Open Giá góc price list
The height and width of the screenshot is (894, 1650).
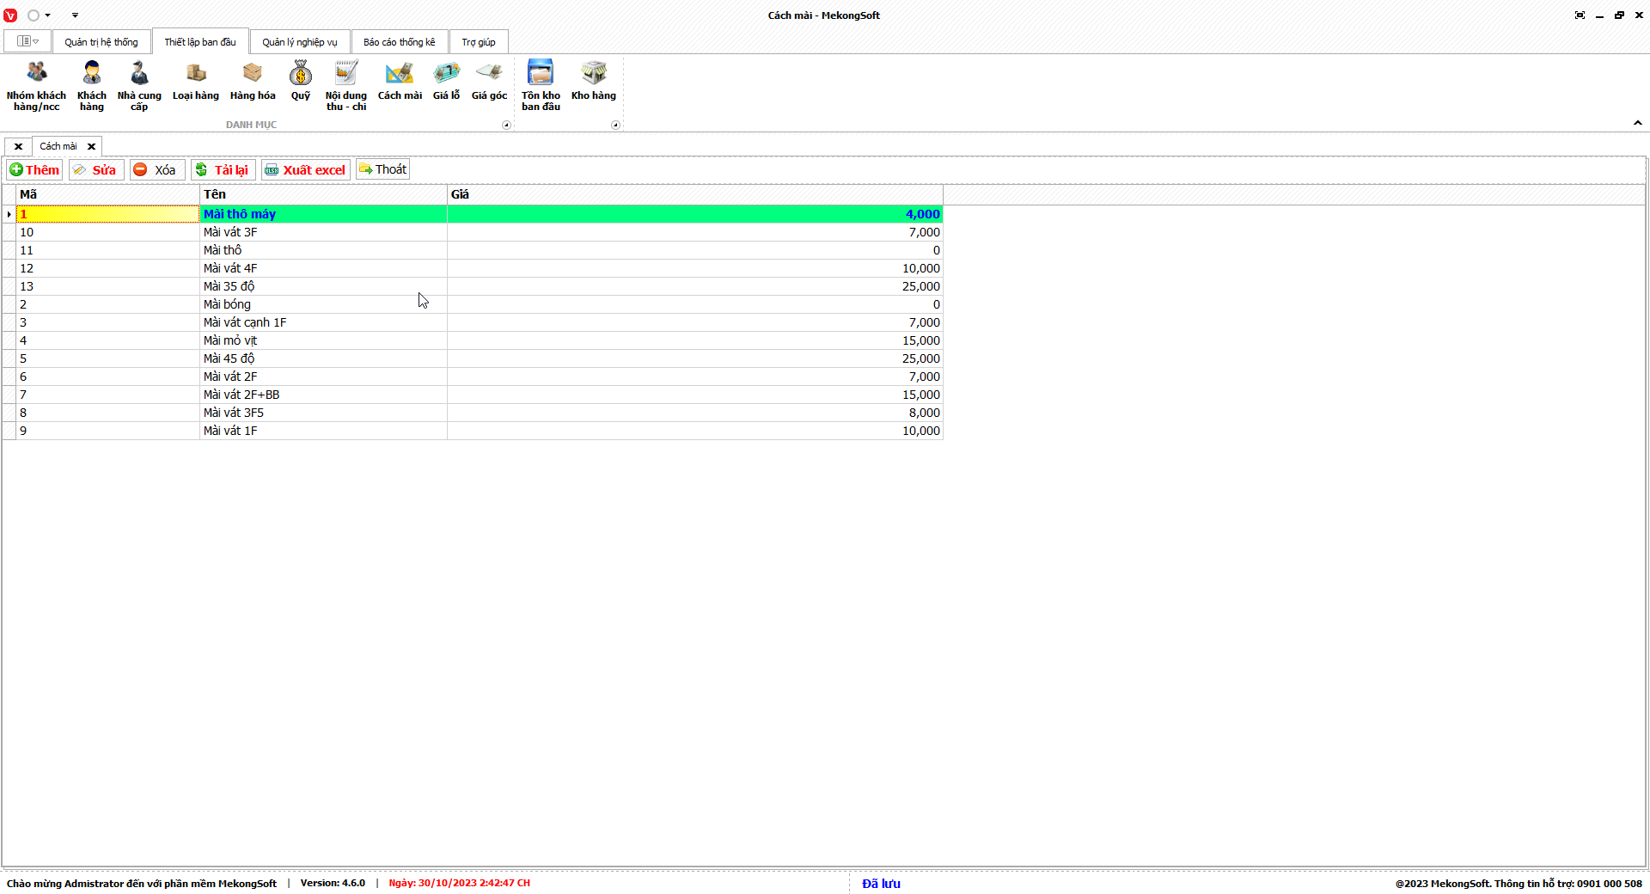coord(489,82)
